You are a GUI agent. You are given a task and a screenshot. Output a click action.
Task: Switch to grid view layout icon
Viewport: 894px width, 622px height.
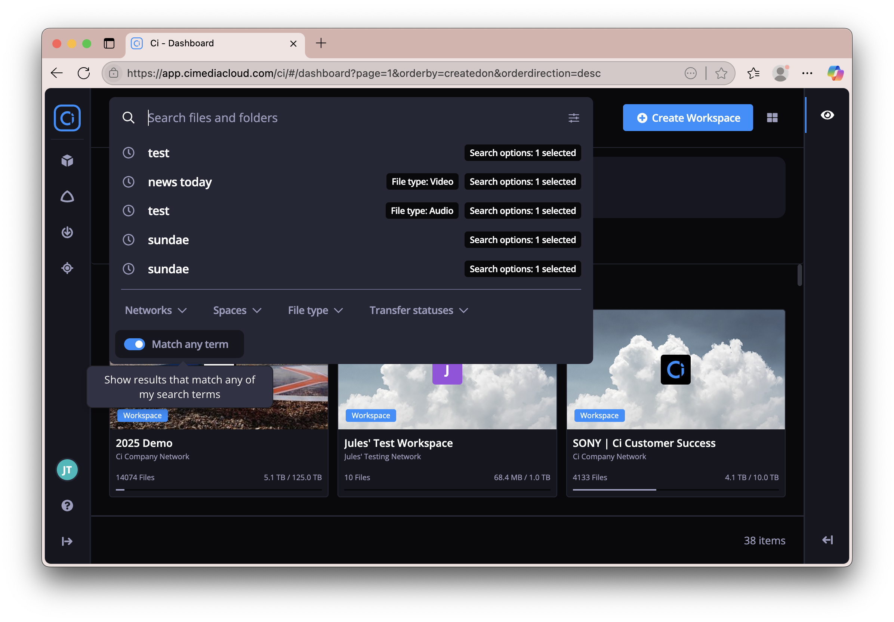point(772,118)
